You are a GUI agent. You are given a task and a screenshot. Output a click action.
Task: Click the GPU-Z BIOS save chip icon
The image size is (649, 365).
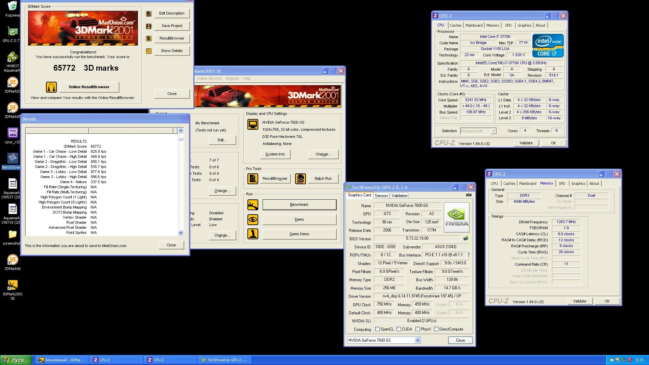pyautogui.click(x=466, y=238)
